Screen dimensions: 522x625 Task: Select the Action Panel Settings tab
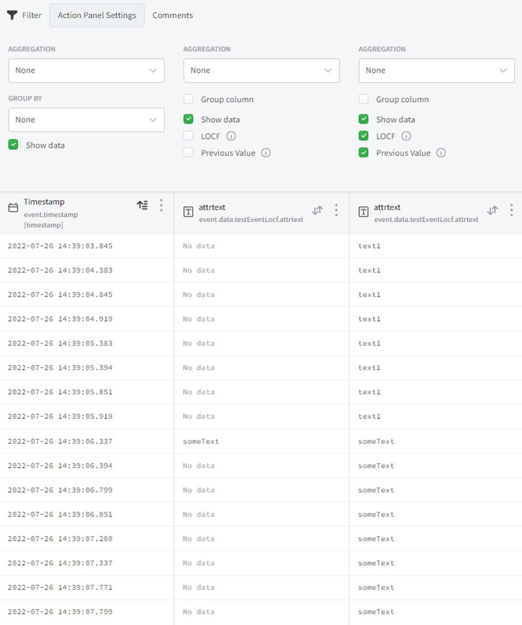tap(97, 15)
